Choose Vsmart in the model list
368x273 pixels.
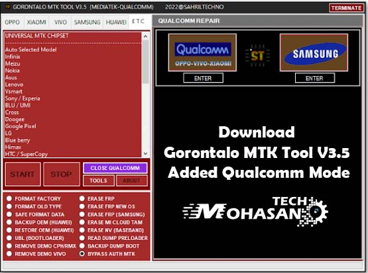pos(73,91)
